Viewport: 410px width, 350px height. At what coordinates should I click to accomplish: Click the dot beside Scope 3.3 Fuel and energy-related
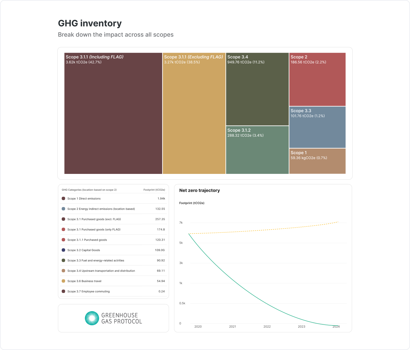point(63,260)
